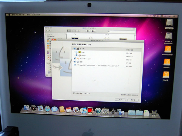Image resolution: width=182 pixels, height=136 pixels.
Task: Click the Wi-Fi status menu icon
Action: 154,16
